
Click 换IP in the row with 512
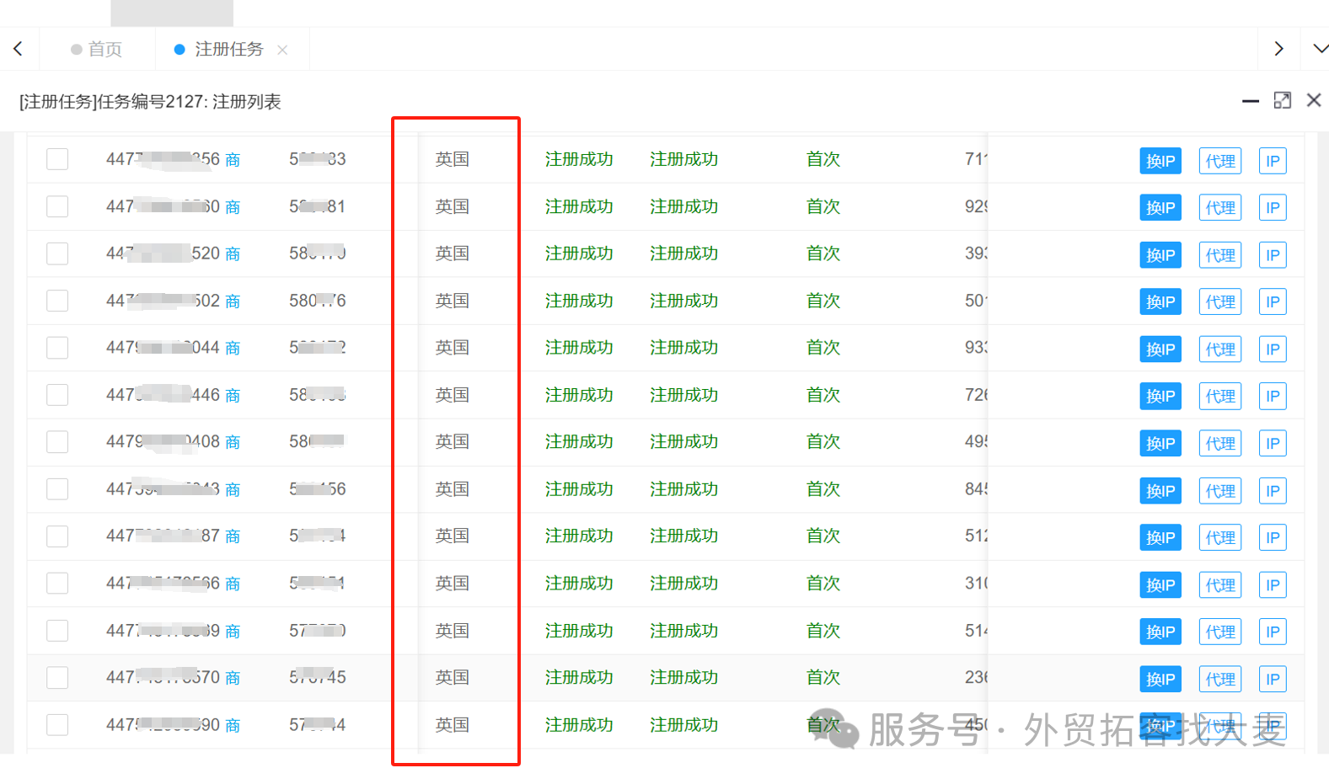pos(1160,537)
